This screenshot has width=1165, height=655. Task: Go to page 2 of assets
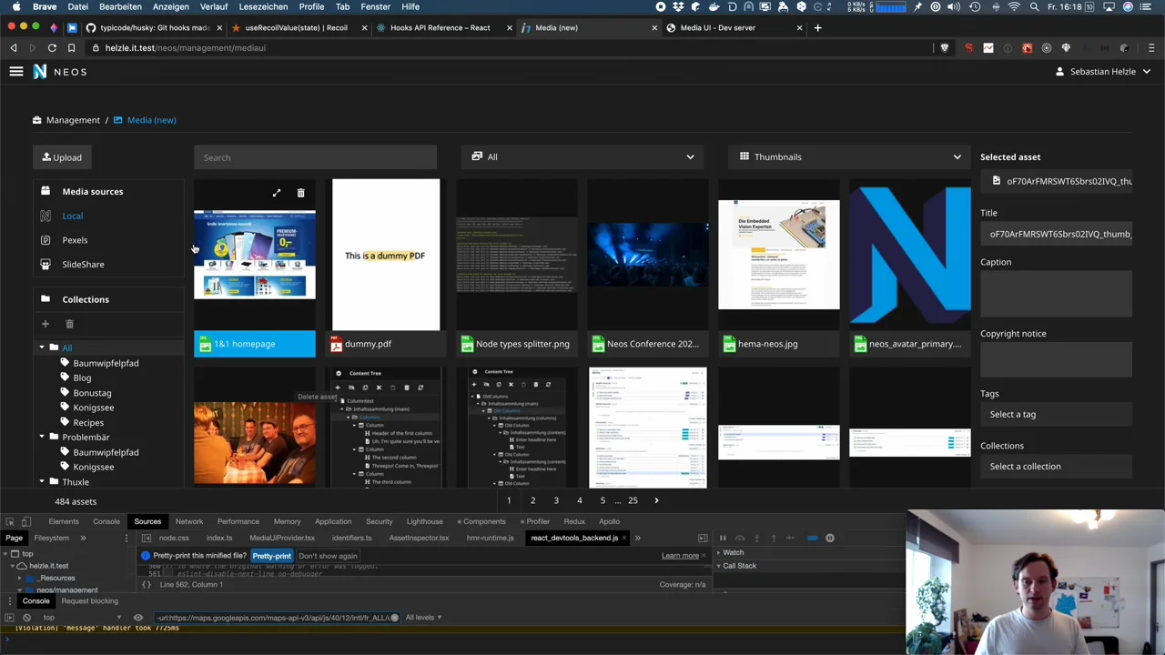tap(532, 500)
